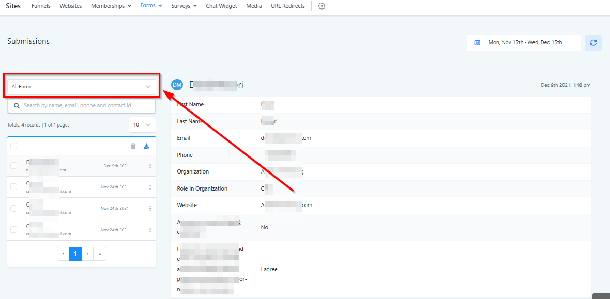The height and width of the screenshot is (299, 610).
Task: Jump to last page double-arrow
Action: click(x=100, y=254)
